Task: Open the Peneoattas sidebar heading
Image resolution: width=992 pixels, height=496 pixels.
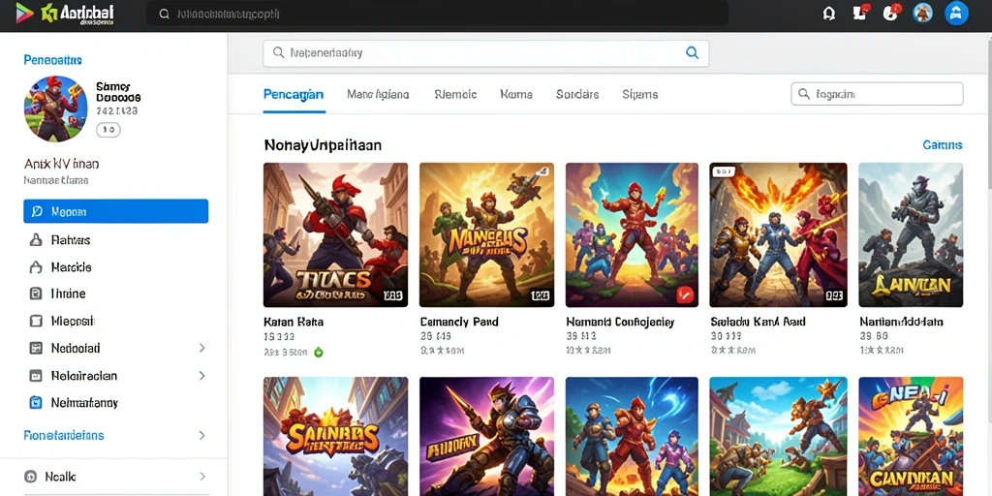Action: tap(52, 60)
